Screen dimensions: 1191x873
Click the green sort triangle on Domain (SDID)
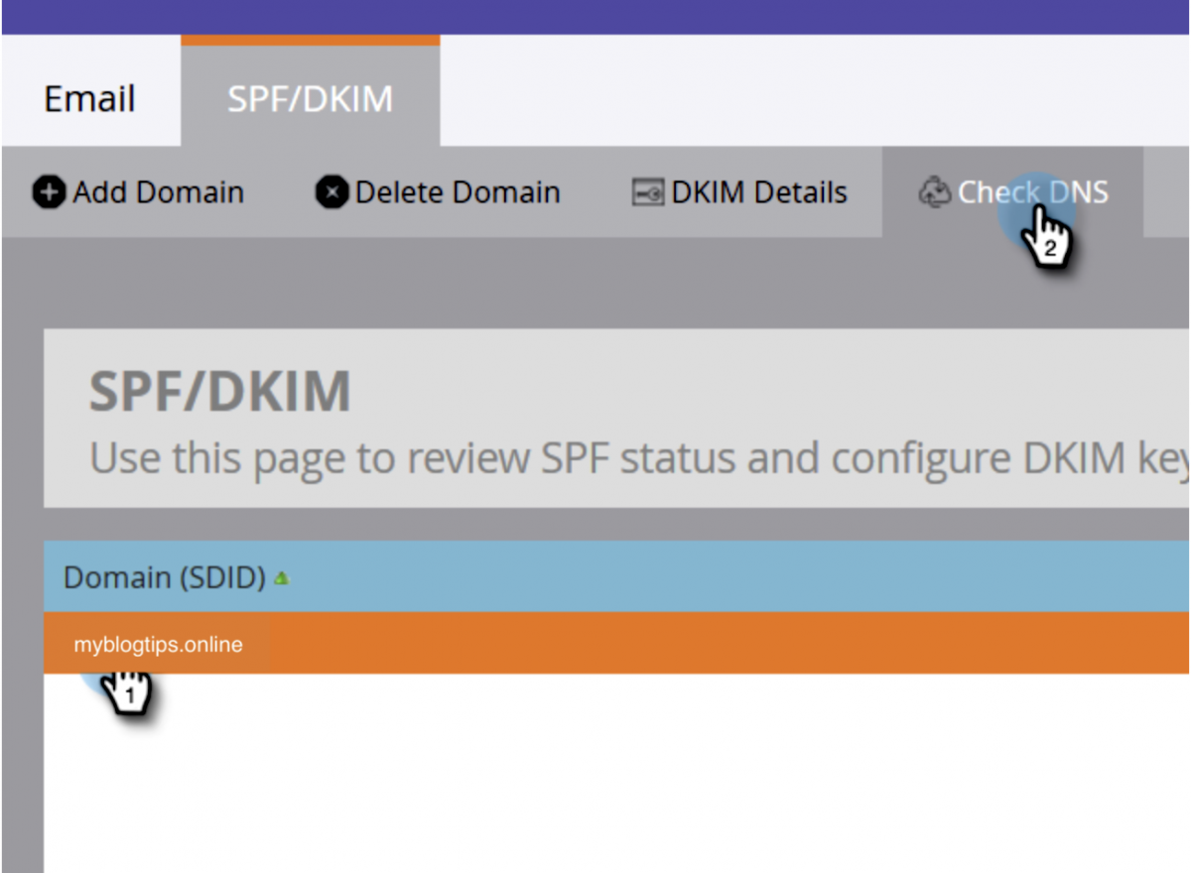click(x=281, y=578)
